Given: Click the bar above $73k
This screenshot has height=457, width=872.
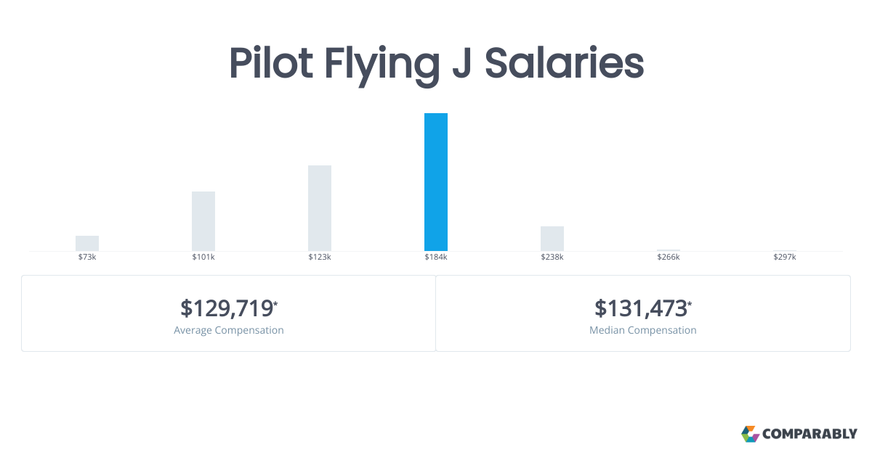Looking at the screenshot, I should 87,243.
